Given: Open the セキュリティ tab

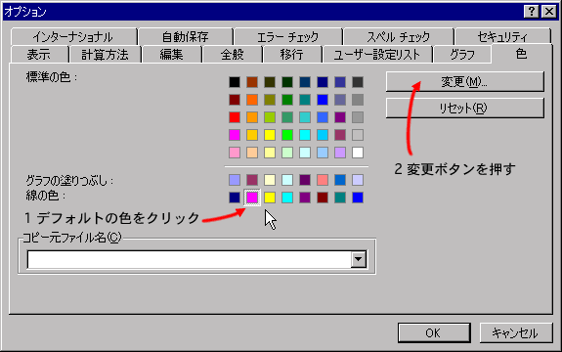Looking at the screenshot, I should [502, 36].
